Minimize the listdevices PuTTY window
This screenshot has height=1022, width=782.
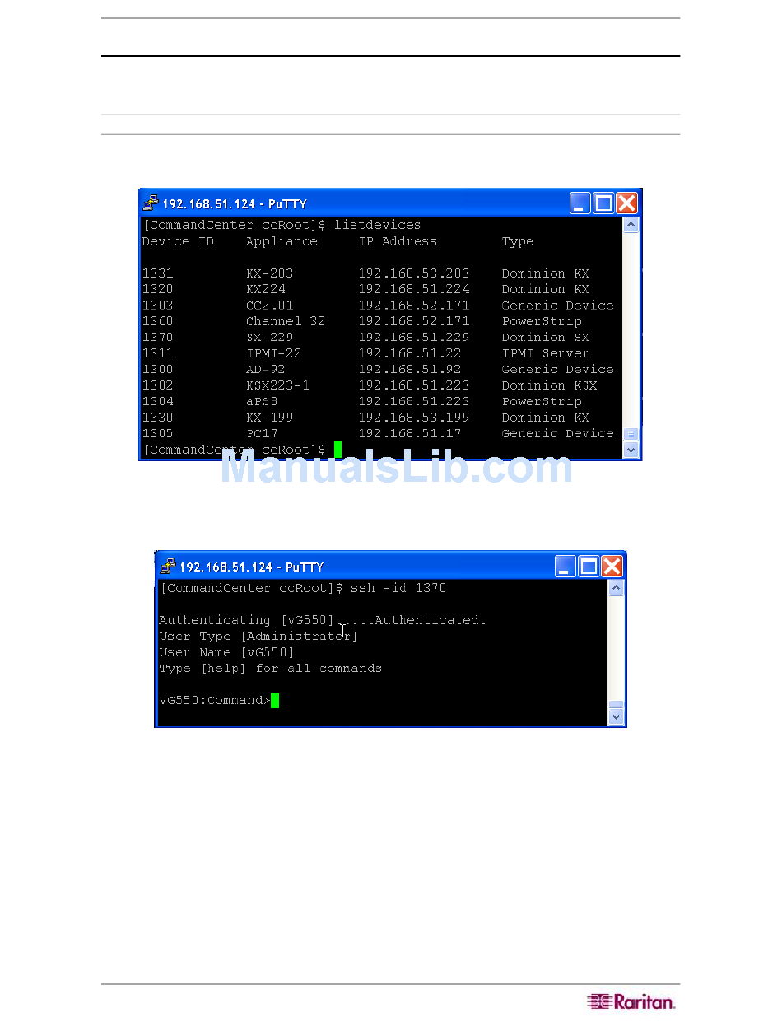pyautogui.click(x=580, y=203)
